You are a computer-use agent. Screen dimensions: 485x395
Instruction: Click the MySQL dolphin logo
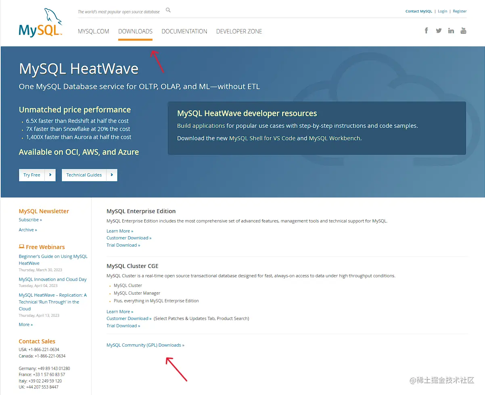(40, 23)
